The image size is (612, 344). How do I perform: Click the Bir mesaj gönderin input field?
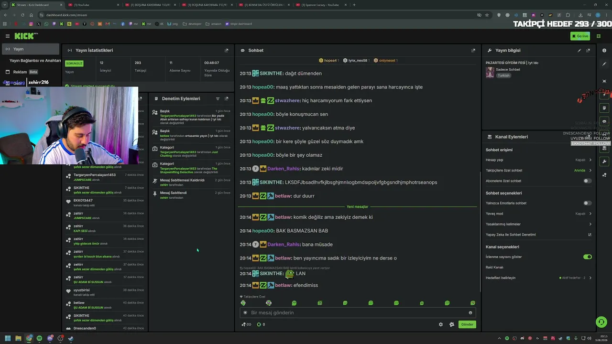click(x=358, y=312)
